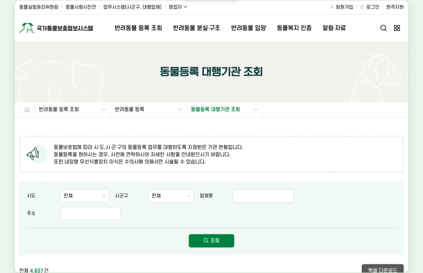Click the green 조회 search button
The width and height of the screenshot is (423, 273).
coord(211,240)
